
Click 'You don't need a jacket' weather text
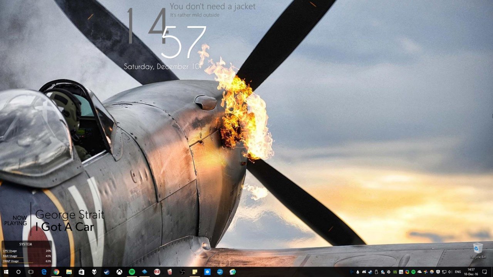pos(213,7)
